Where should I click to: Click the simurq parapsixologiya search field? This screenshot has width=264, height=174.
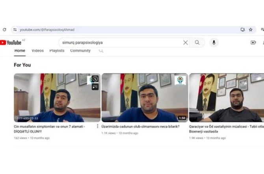click(x=121, y=43)
